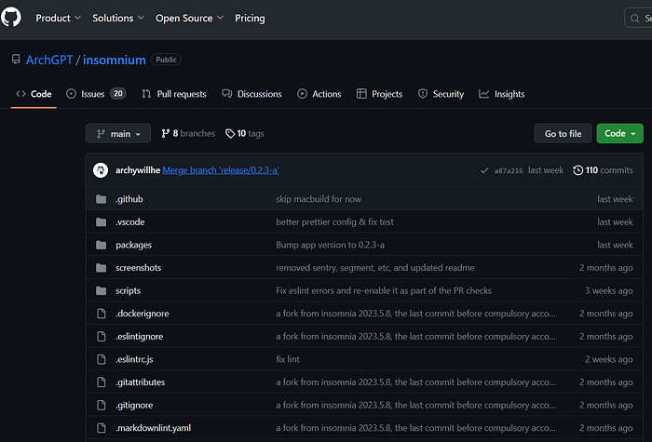The width and height of the screenshot is (652, 442).
Task: Open the .dockerignore file
Action: [x=143, y=314]
